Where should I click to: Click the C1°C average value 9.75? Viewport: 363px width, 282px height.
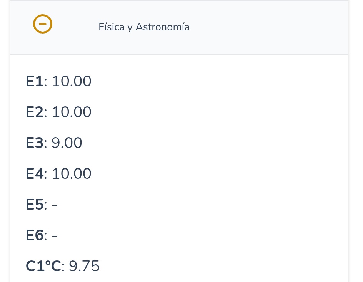[84, 266]
